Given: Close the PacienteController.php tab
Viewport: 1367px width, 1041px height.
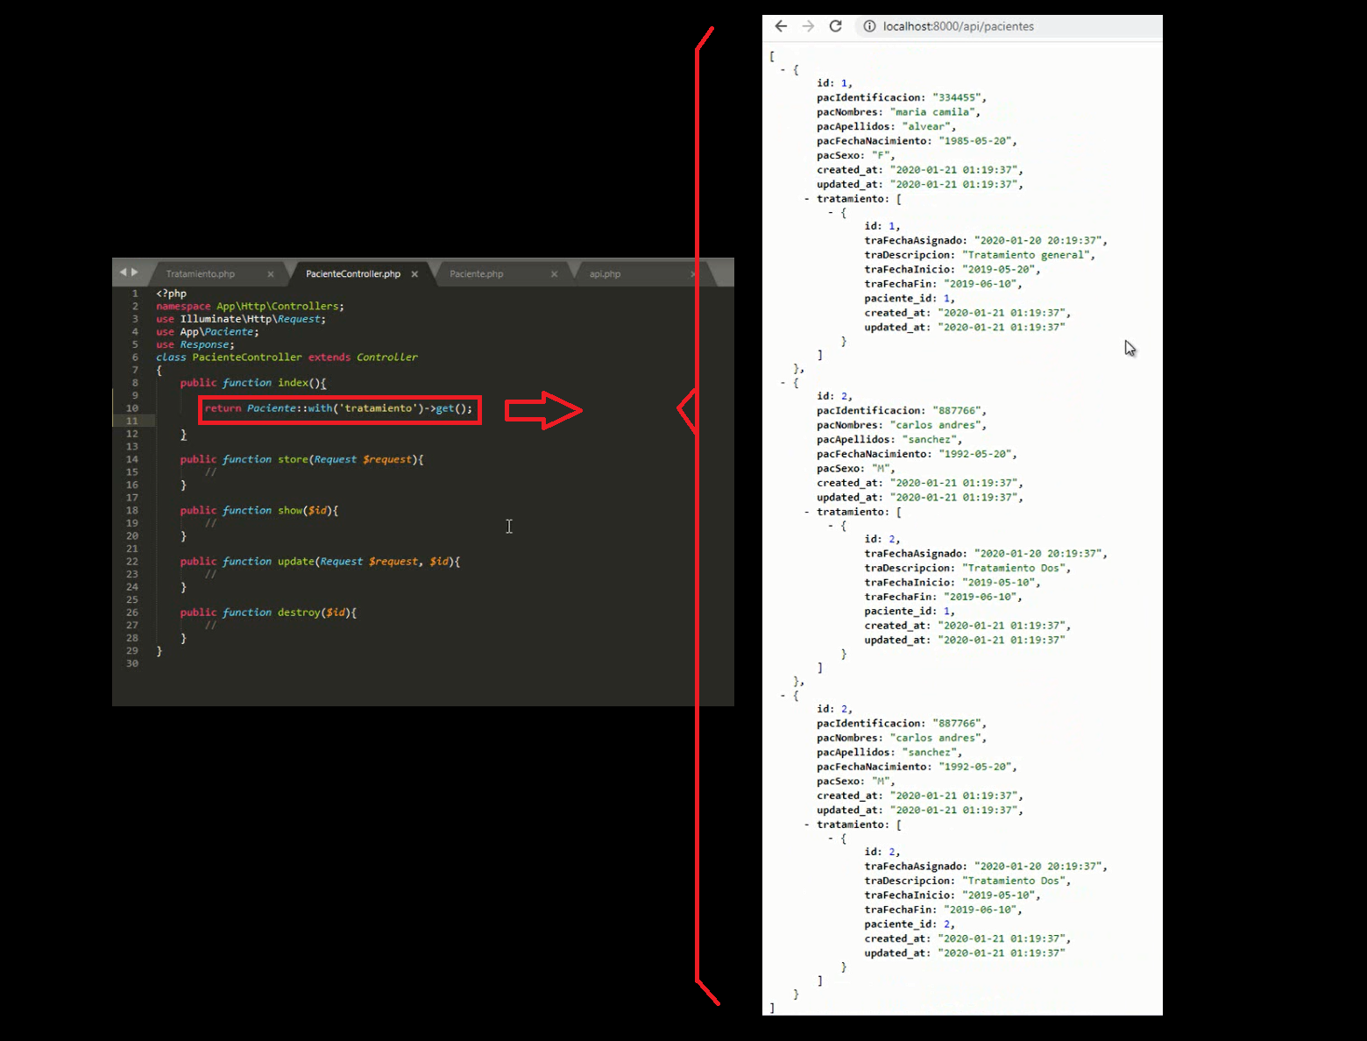Looking at the screenshot, I should tap(414, 274).
